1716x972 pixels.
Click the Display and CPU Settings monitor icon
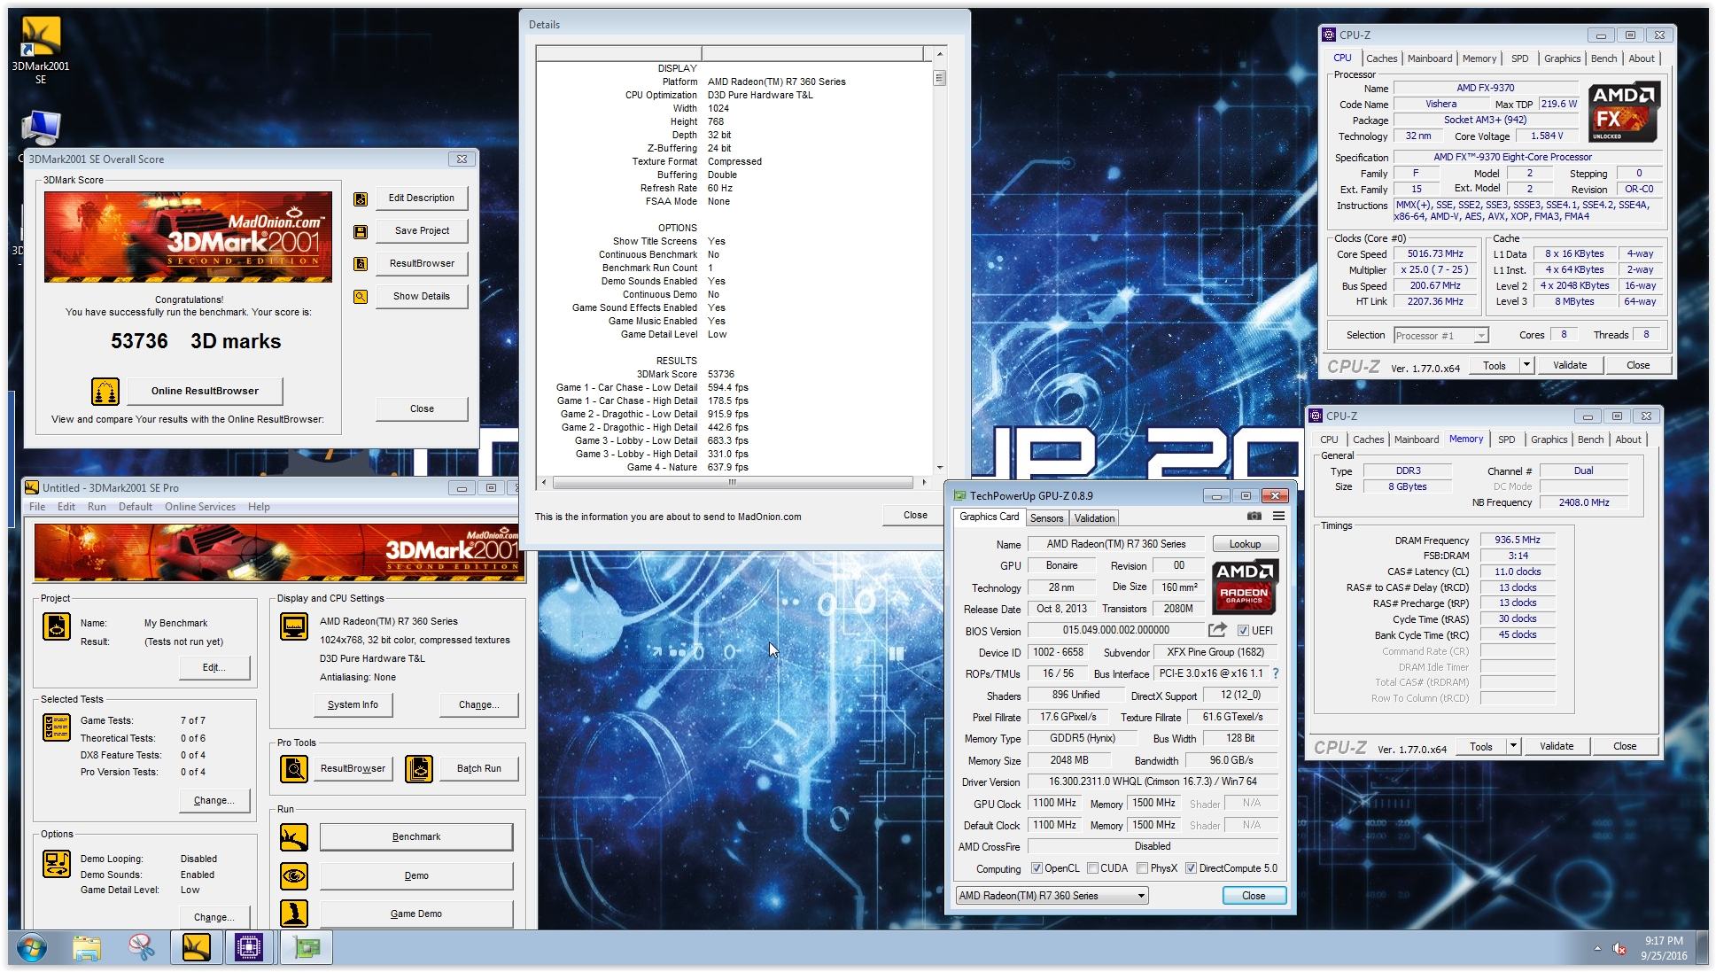click(x=294, y=626)
